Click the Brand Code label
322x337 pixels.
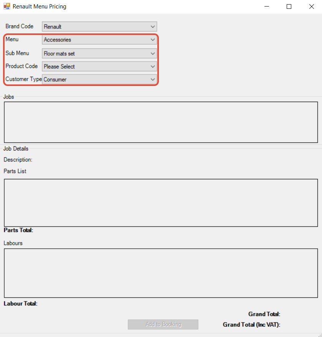pos(19,26)
